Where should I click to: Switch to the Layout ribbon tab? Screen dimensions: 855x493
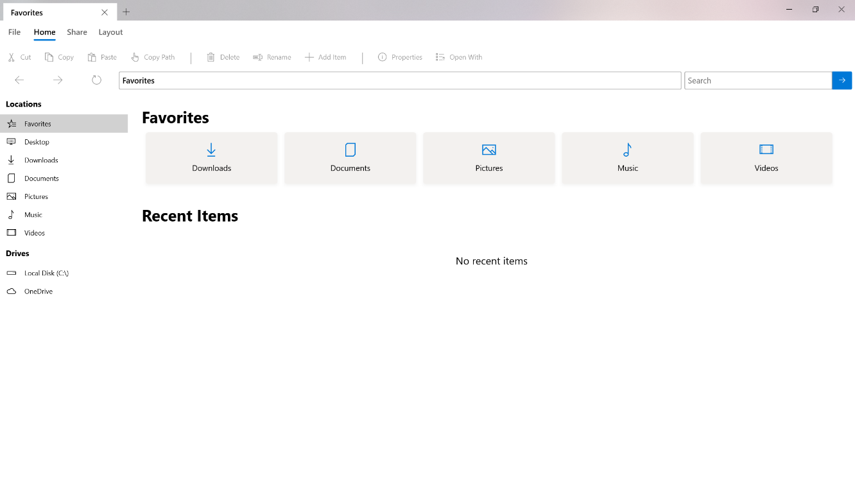point(110,32)
